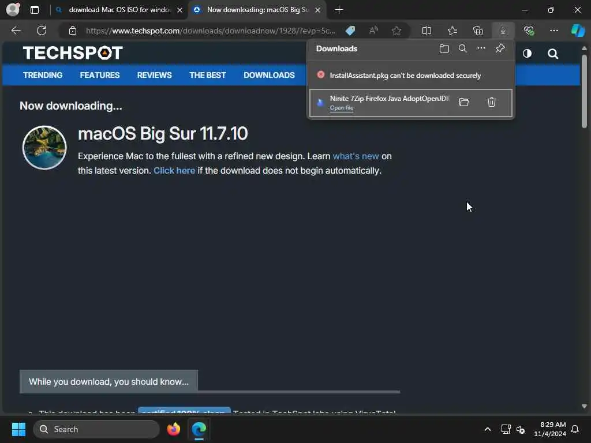Search downloads in the Downloads panel
The image size is (591, 443).
tap(462, 48)
